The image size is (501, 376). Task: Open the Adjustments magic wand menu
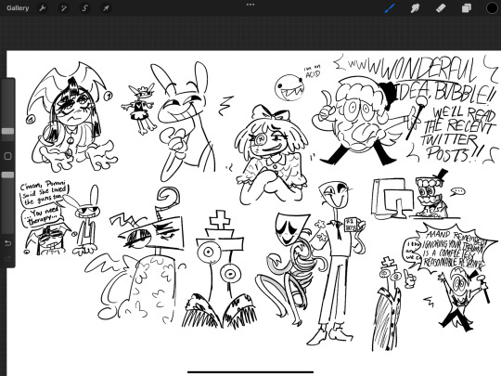(x=64, y=8)
